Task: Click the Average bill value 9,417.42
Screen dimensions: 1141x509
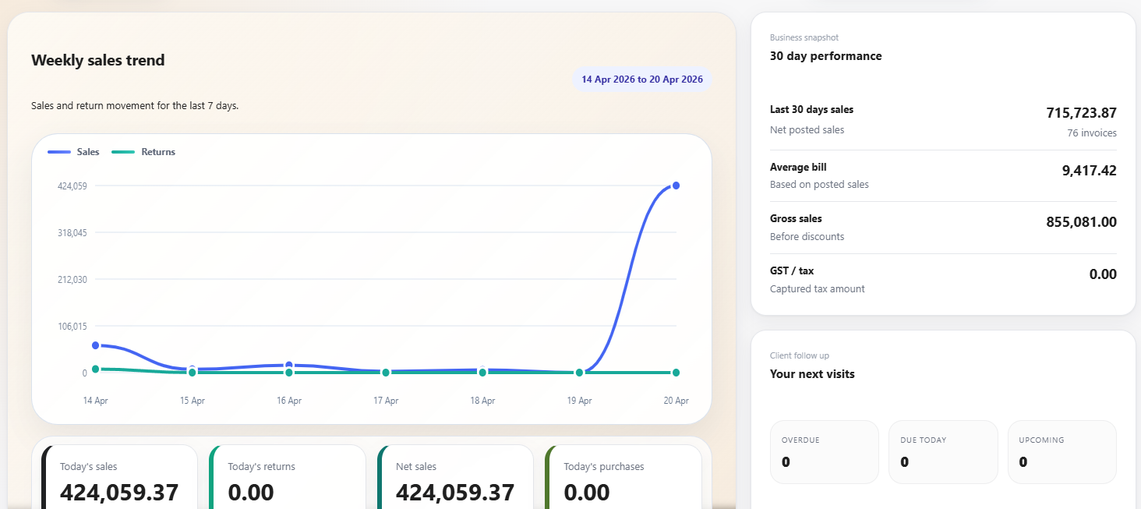Action: point(1089,171)
